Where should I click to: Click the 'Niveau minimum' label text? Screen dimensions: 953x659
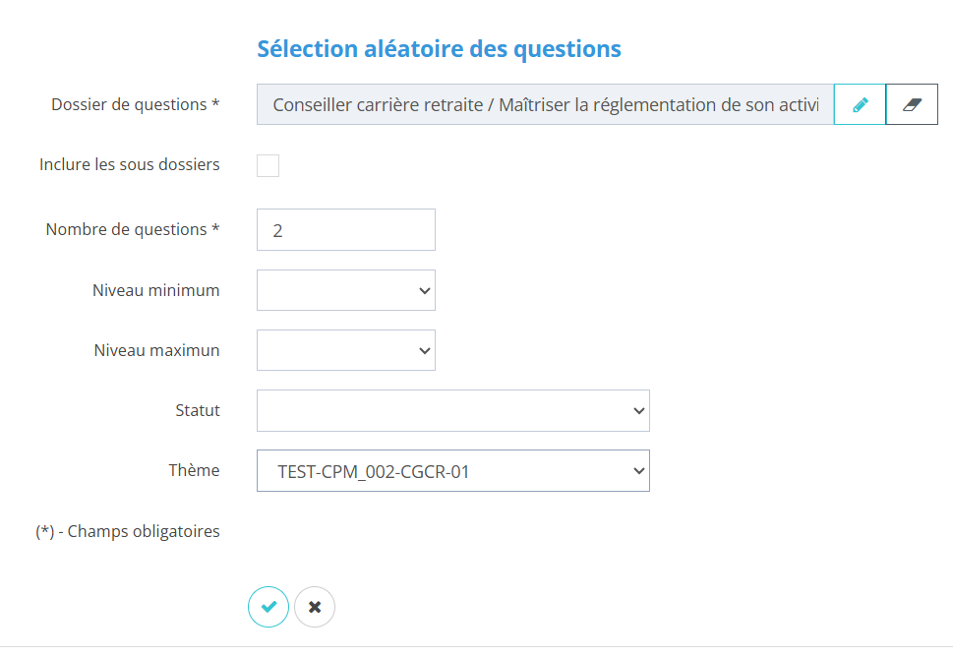[x=156, y=290]
